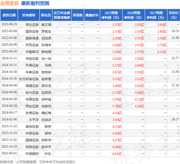Click the 4.10亿 forecast value

117,113
